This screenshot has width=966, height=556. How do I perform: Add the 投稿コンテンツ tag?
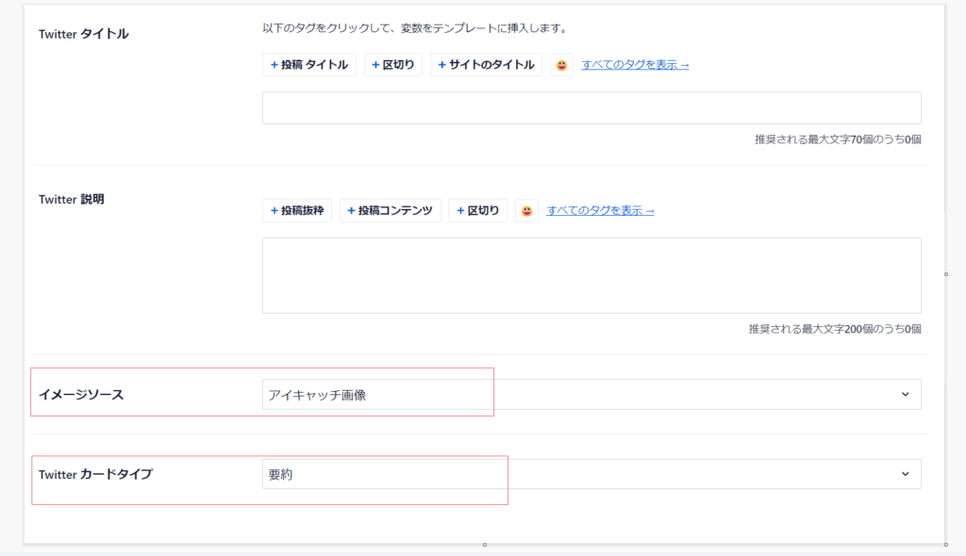390,210
